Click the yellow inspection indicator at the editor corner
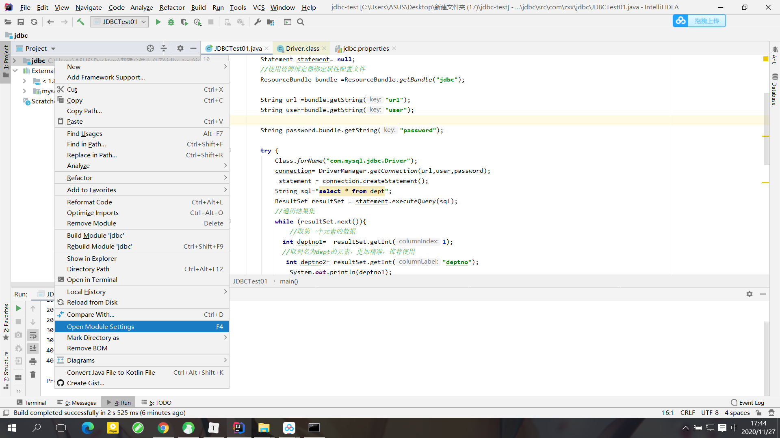This screenshot has width=780, height=438. pos(766,59)
